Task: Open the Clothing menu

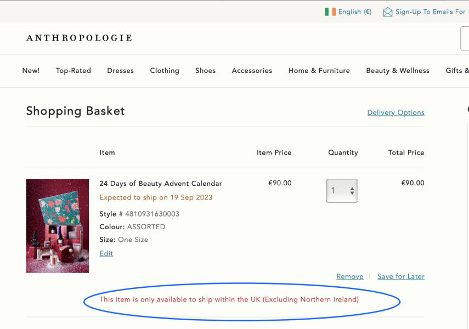Action: point(165,70)
